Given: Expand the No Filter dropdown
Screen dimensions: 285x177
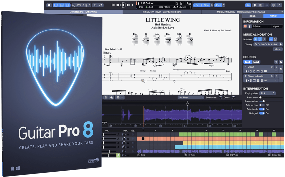Looking at the screenshot, I should click(x=191, y=97).
